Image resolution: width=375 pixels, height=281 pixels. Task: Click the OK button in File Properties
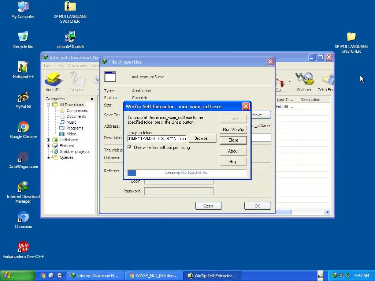pyautogui.click(x=257, y=206)
